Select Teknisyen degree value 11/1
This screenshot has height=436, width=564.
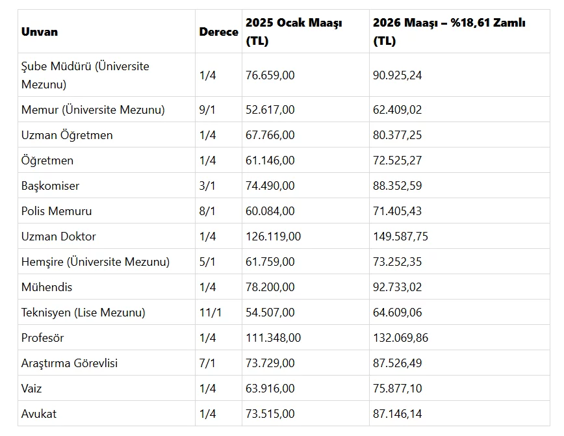pos(210,313)
